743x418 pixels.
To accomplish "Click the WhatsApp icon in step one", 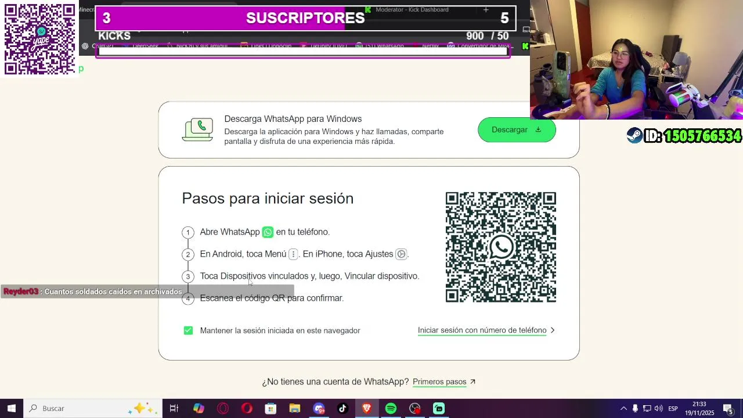I will point(268,232).
